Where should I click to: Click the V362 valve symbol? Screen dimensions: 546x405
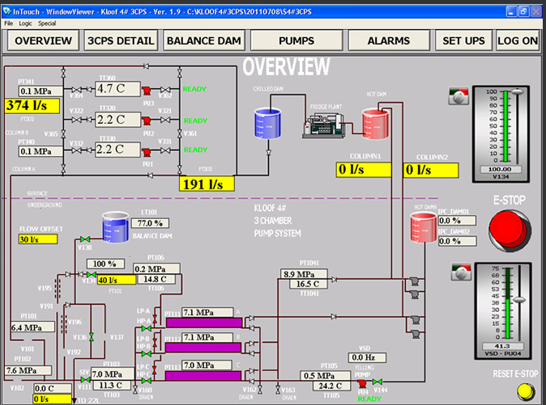point(165,90)
